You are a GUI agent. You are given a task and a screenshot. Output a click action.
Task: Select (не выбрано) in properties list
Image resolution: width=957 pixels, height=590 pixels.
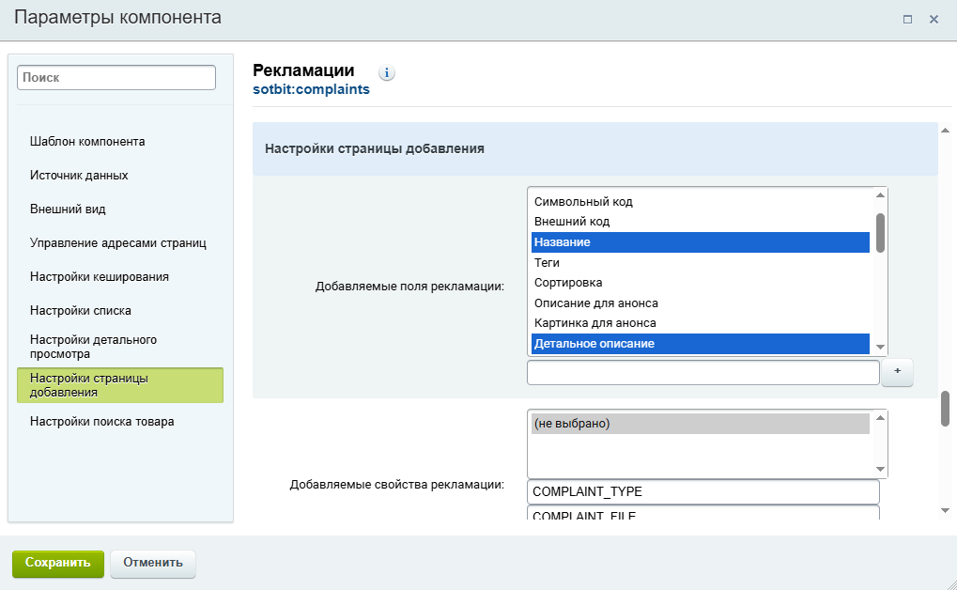700,424
